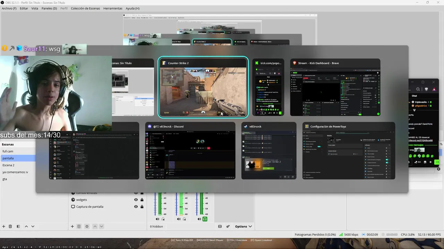Move selected scene up

click(26, 227)
